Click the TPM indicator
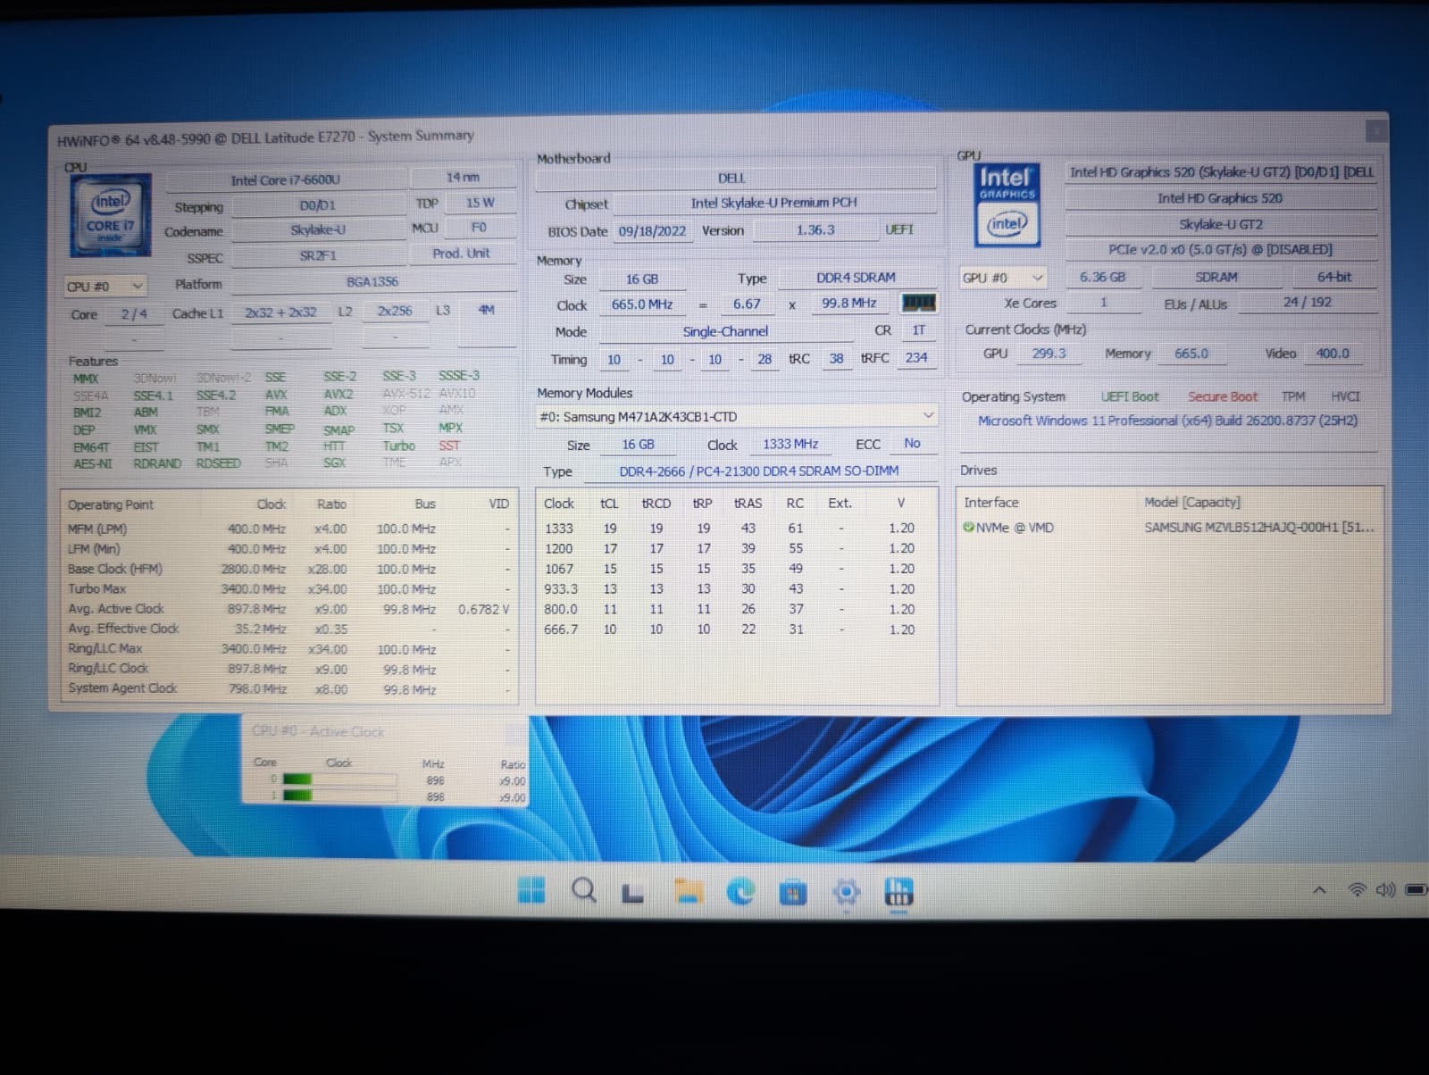Image resolution: width=1429 pixels, height=1075 pixels. [x=1292, y=396]
